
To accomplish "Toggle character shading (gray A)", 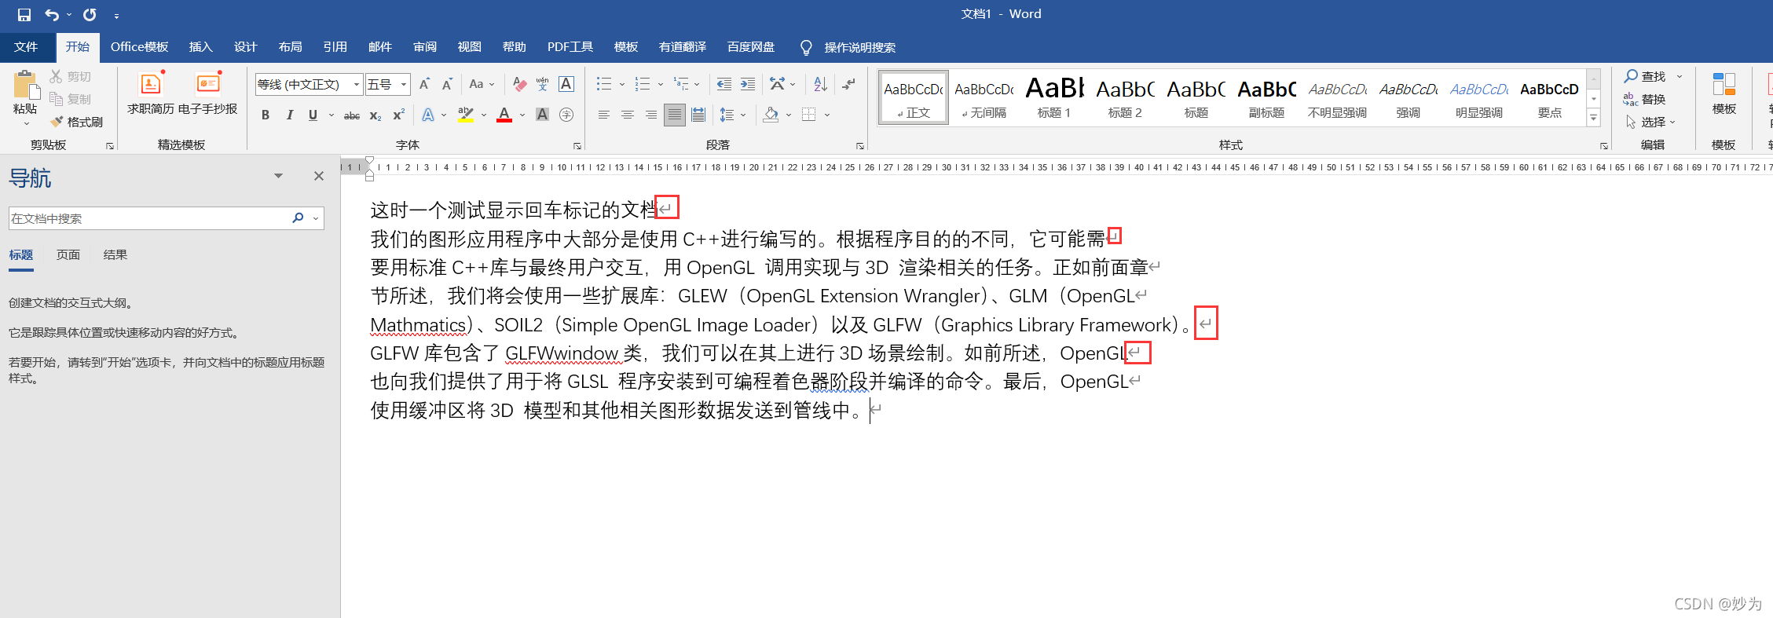I will [542, 115].
